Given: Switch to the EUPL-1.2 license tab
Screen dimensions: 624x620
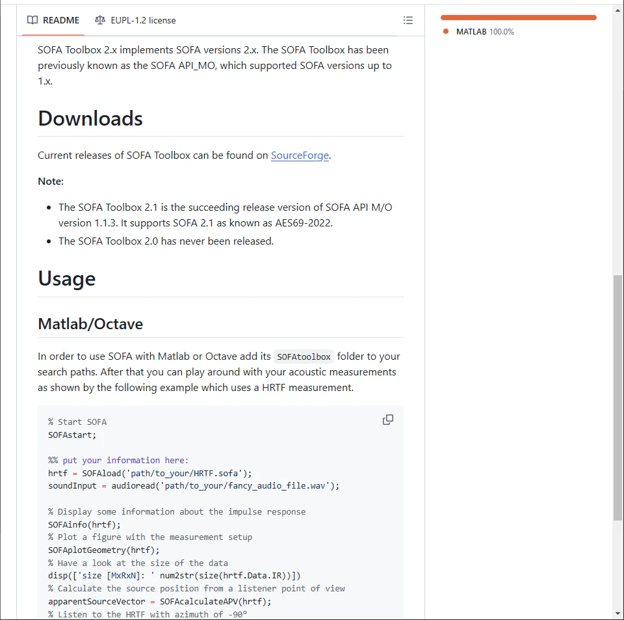Looking at the screenshot, I should (135, 20).
